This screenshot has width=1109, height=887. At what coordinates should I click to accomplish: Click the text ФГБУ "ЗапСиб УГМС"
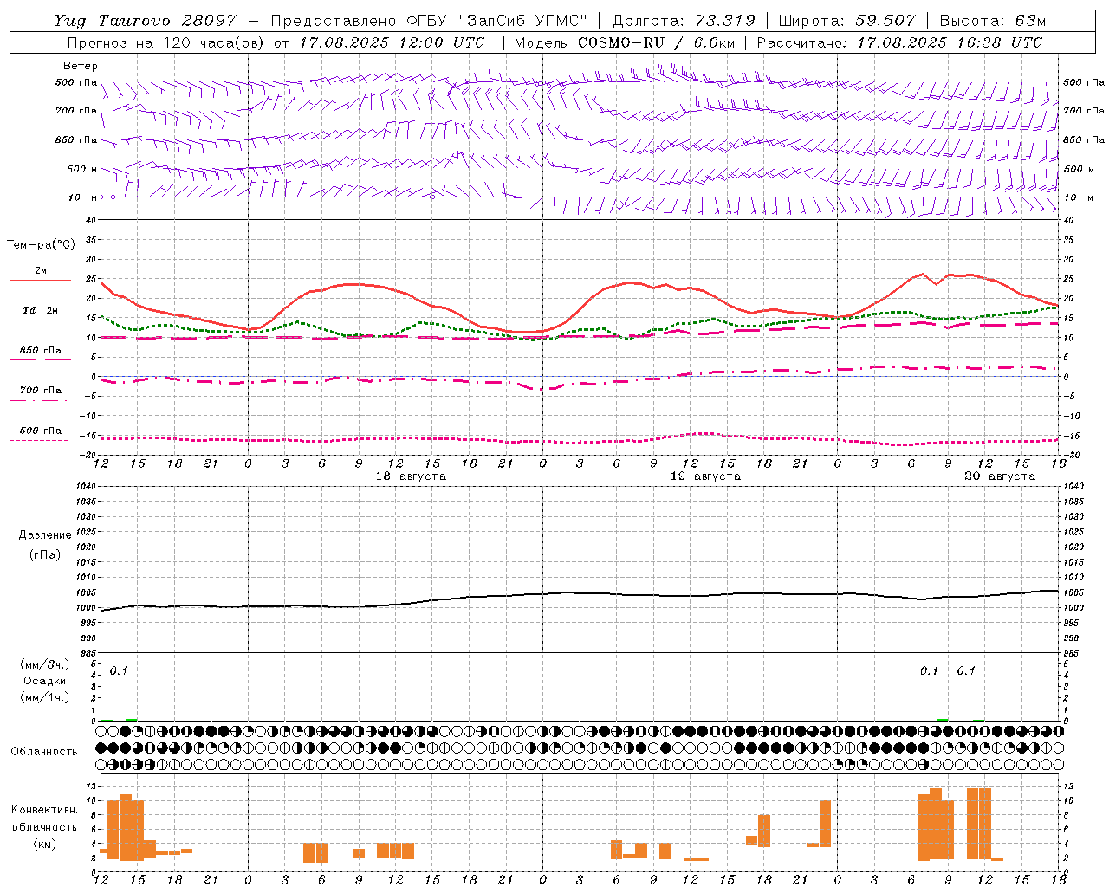pyautogui.click(x=498, y=21)
